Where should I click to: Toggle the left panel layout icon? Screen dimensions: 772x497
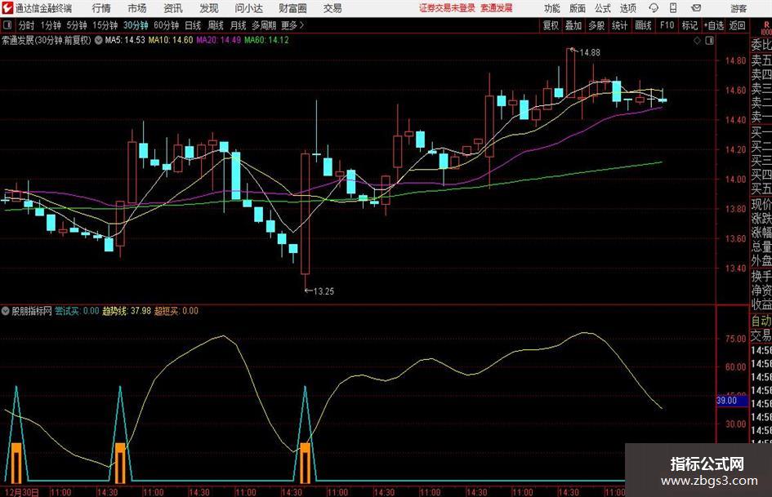[7, 24]
